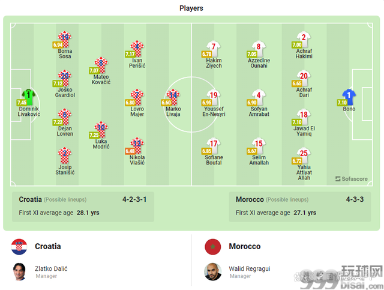Click Dominik Livaković's green goalkeeper jersey
Viewport: 384px width, 290px height.
pyautogui.click(x=29, y=97)
